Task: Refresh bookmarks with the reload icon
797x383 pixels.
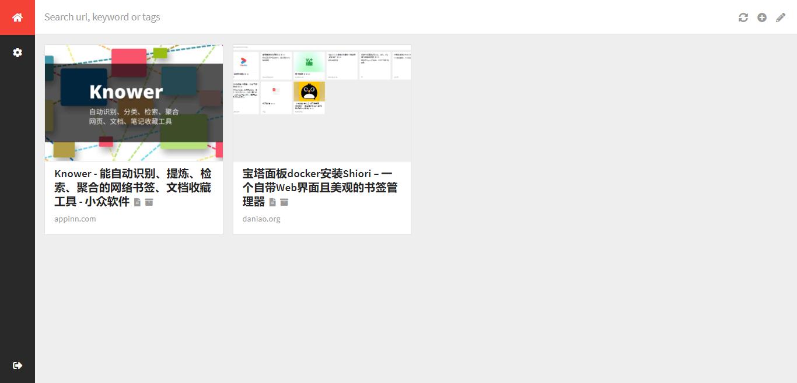Action: (743, 17)
